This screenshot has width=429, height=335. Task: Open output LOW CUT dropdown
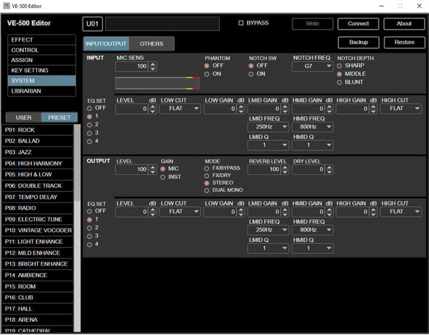(x=180, y=212)
